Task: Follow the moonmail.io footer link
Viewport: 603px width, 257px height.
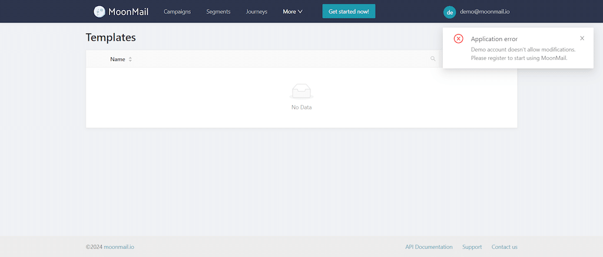Action: (119, 247)
